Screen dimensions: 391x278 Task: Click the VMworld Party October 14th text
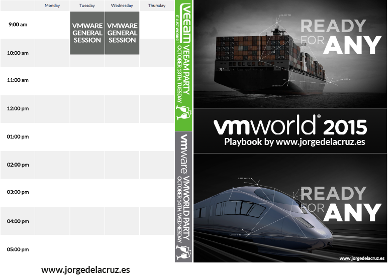183,209
